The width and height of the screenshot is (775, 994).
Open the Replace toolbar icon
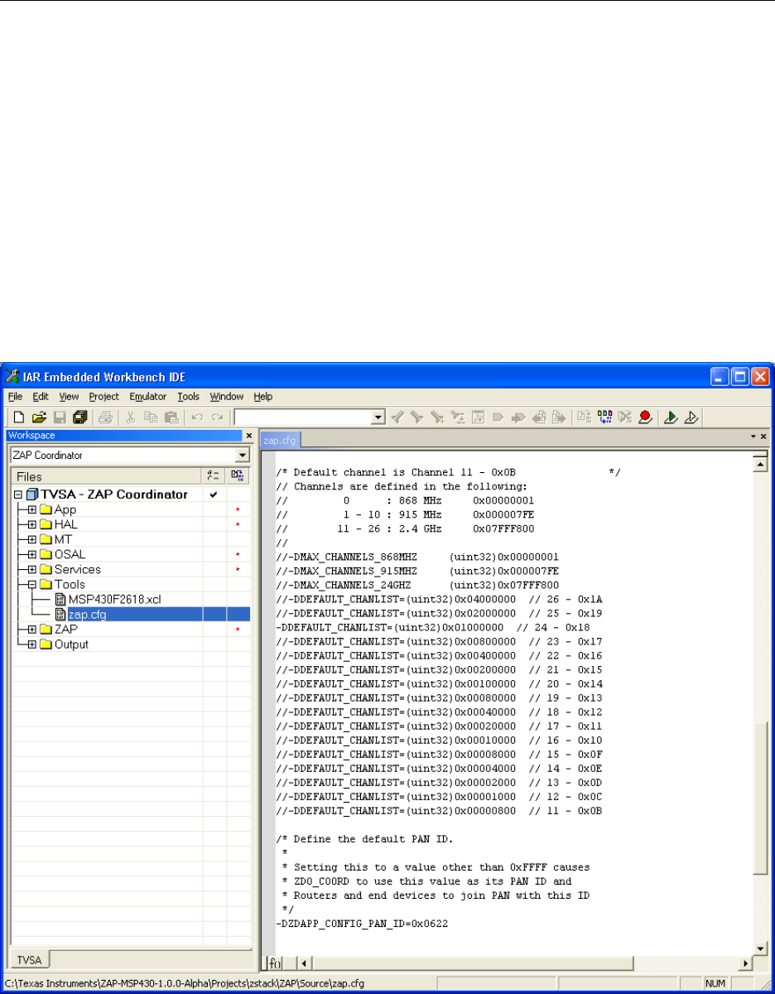point(458,417)
